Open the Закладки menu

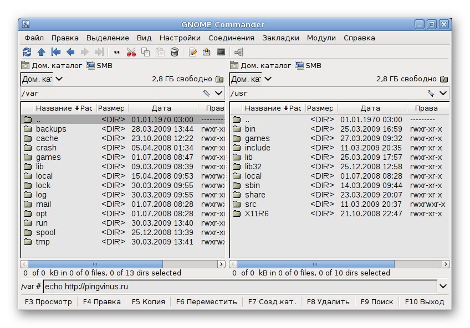(280, 38)
